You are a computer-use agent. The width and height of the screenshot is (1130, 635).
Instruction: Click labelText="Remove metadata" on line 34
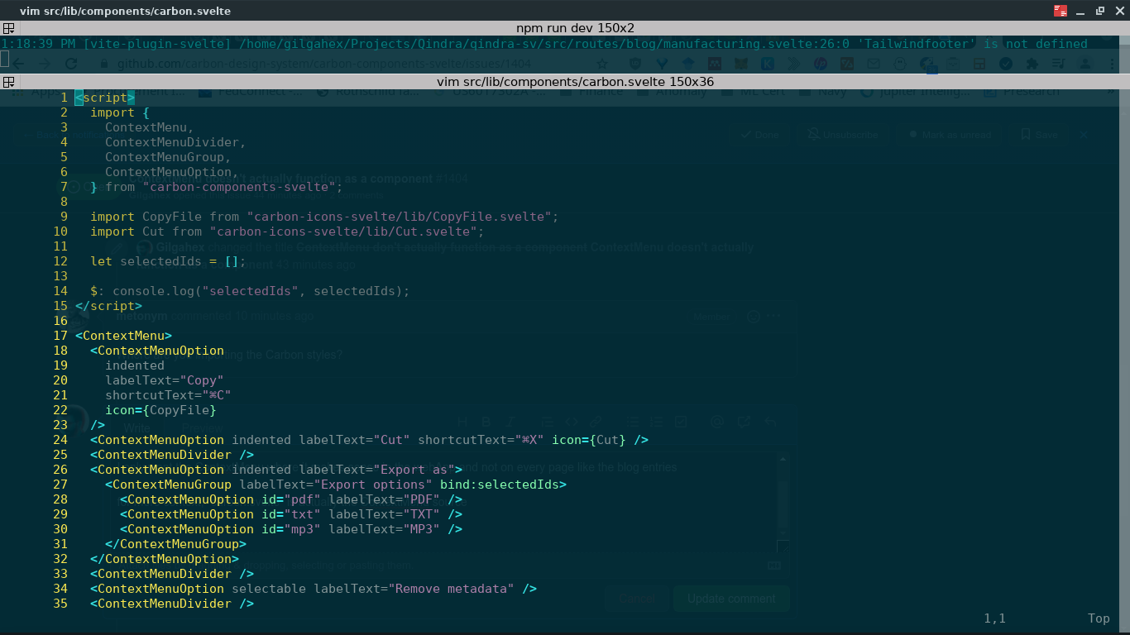pos(414,589)
